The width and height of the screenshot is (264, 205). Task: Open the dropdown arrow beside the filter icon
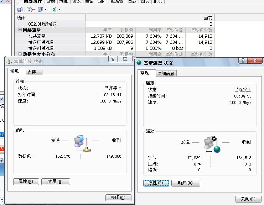click(x=34, y=9)
